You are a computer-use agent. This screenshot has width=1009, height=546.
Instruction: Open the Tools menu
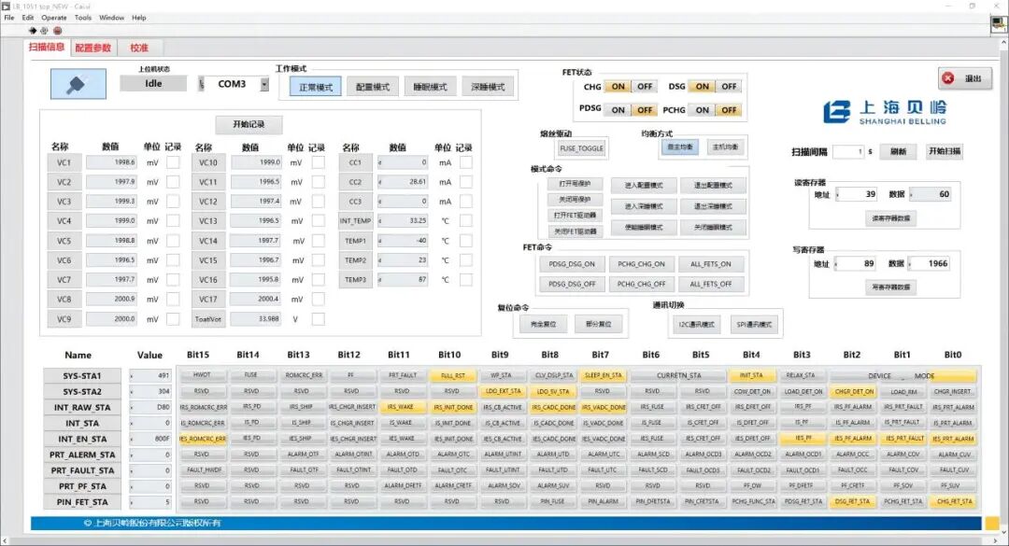tap(83, 18)
